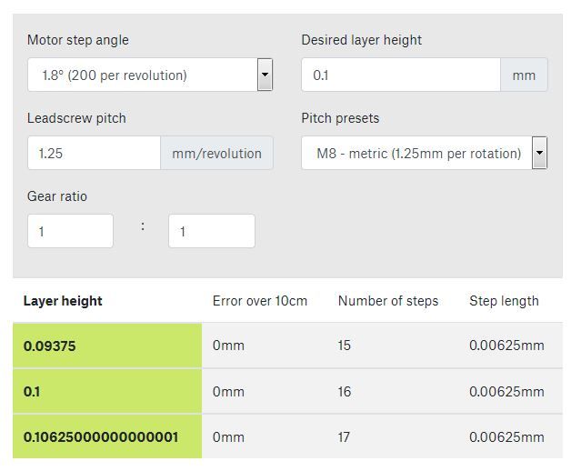Click the Layer height column header
Screen dimensions: 581x471
(x=63, y=301)
